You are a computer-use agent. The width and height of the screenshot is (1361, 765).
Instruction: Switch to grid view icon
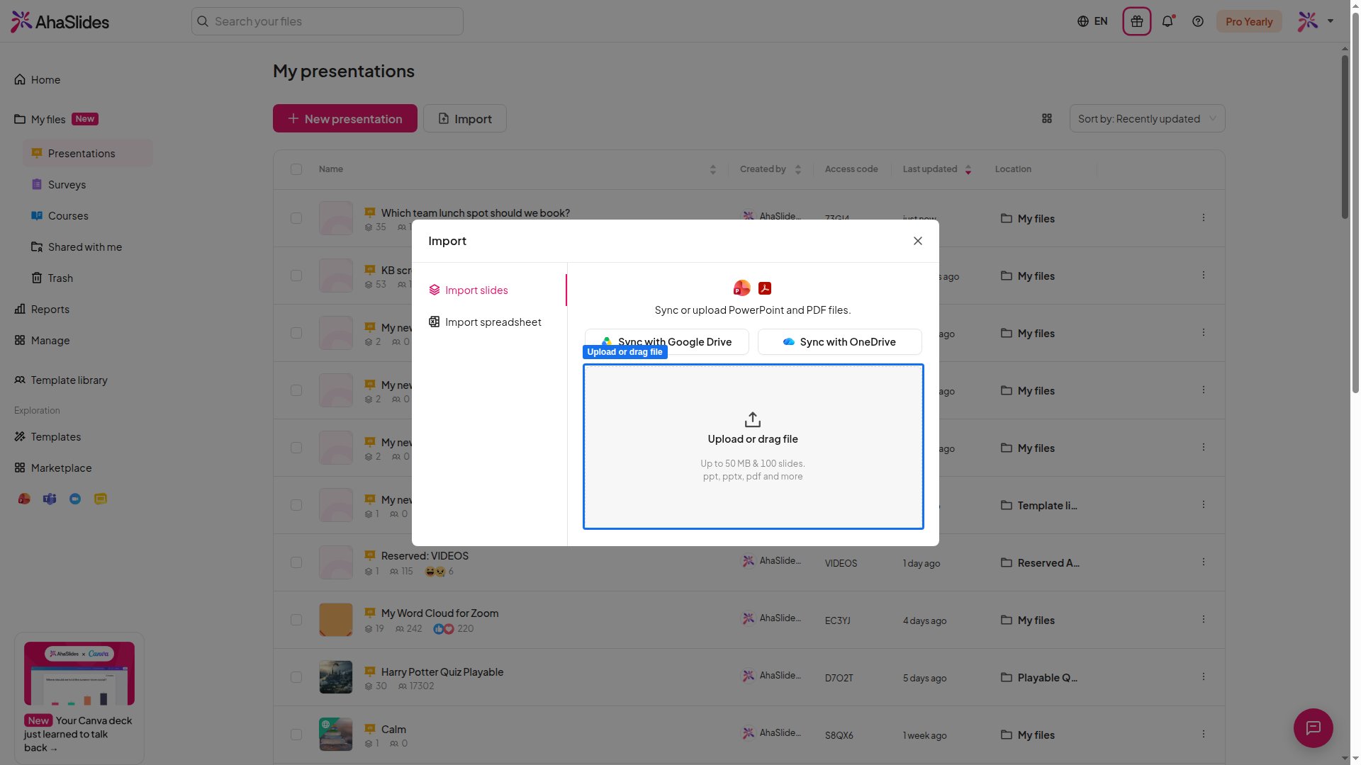point(1047,119)
